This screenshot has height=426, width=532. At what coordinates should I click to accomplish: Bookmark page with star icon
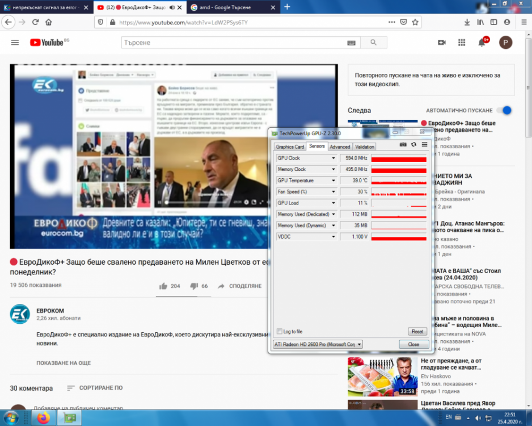click(415, 22)
